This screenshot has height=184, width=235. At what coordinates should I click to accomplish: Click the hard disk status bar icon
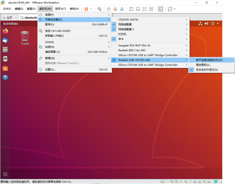click(163, 182)
